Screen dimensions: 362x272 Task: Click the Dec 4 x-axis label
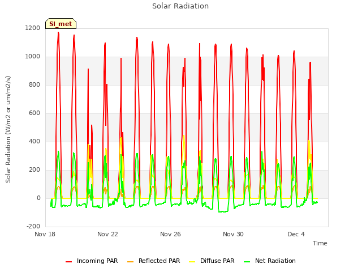[296, 234]
